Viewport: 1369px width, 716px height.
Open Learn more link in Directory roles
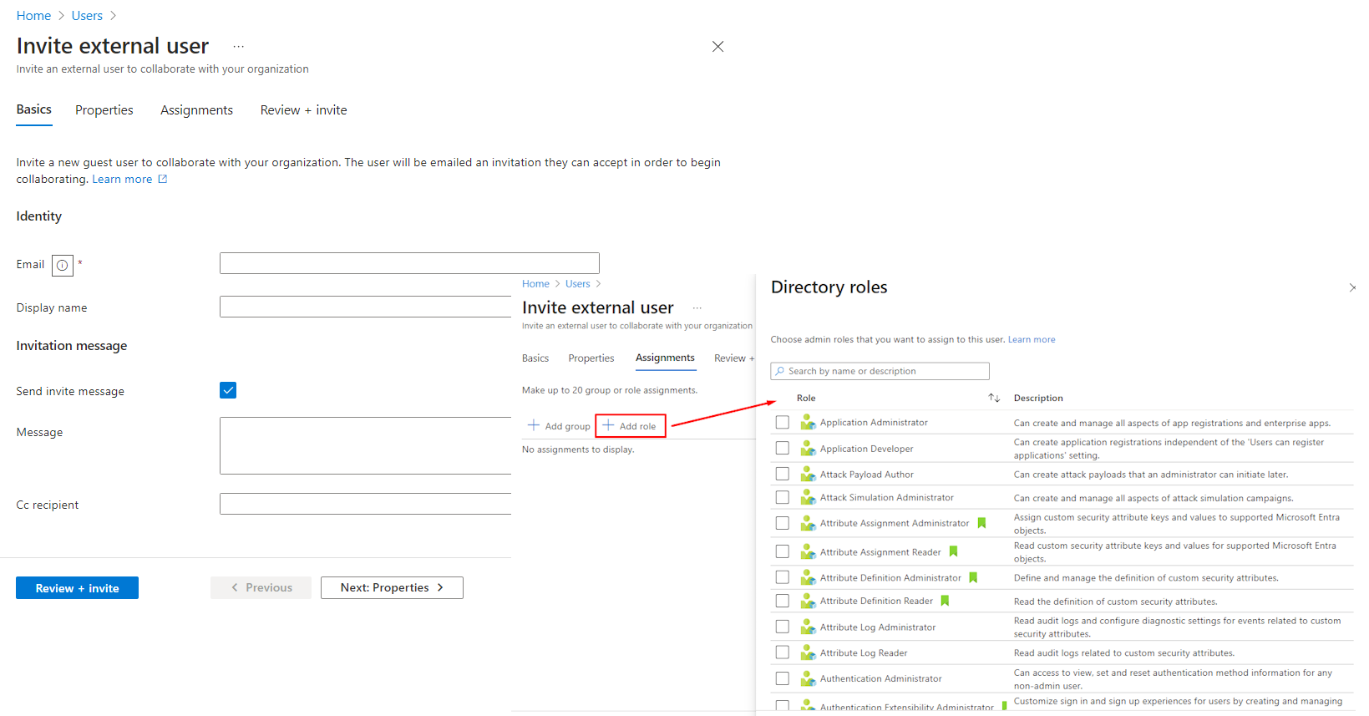pos(1032,340)
